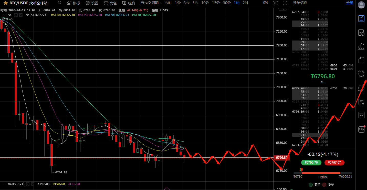367x190 pixels.
Task: Click the red ask price button 6797.57
Action: [x=334, y=163]
